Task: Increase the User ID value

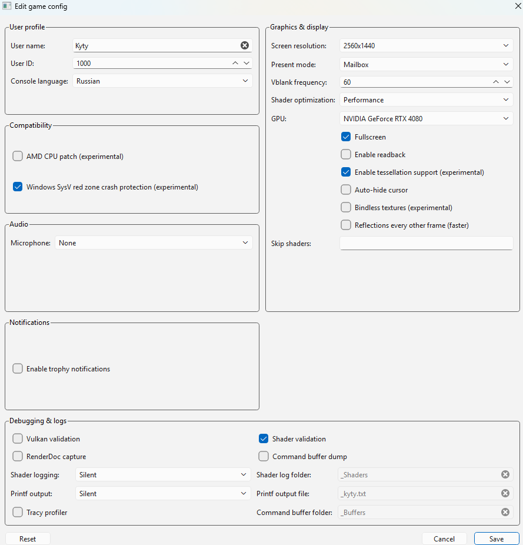Action: (x=235, y=63)
